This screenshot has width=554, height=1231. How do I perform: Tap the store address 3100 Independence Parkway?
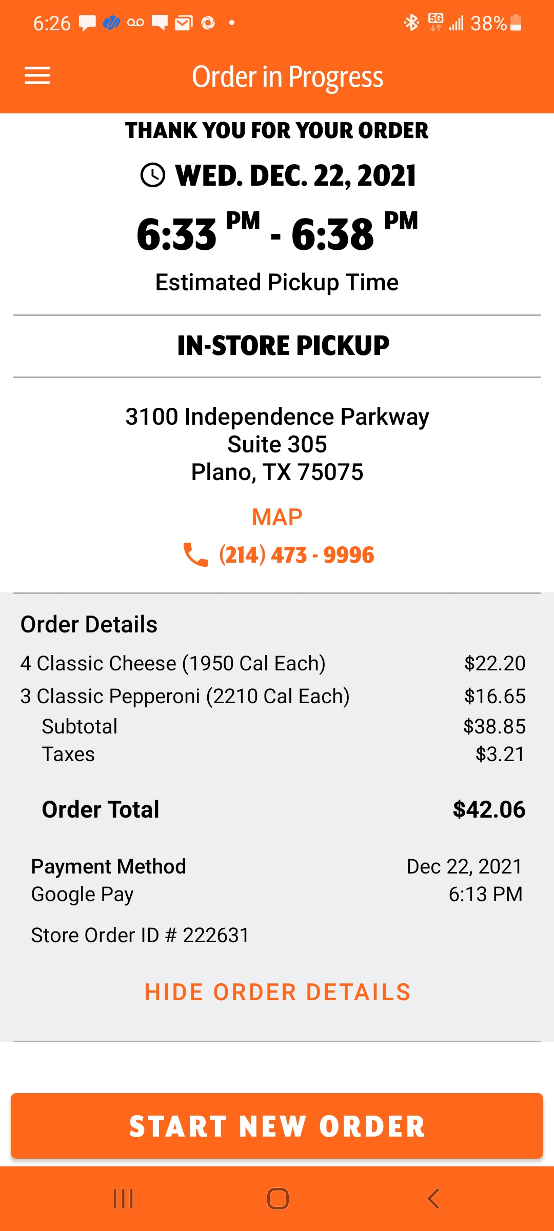click(x=277, y=416)
